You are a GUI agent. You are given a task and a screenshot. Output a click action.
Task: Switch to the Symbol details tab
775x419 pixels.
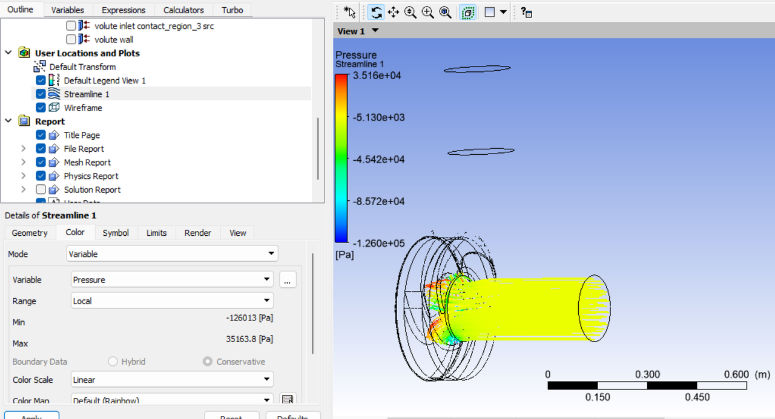click(x=115, y=233)
